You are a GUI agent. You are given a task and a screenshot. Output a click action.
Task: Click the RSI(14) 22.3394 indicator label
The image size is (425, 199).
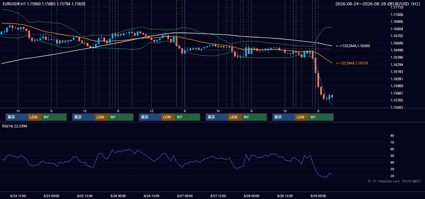[14, 126]
